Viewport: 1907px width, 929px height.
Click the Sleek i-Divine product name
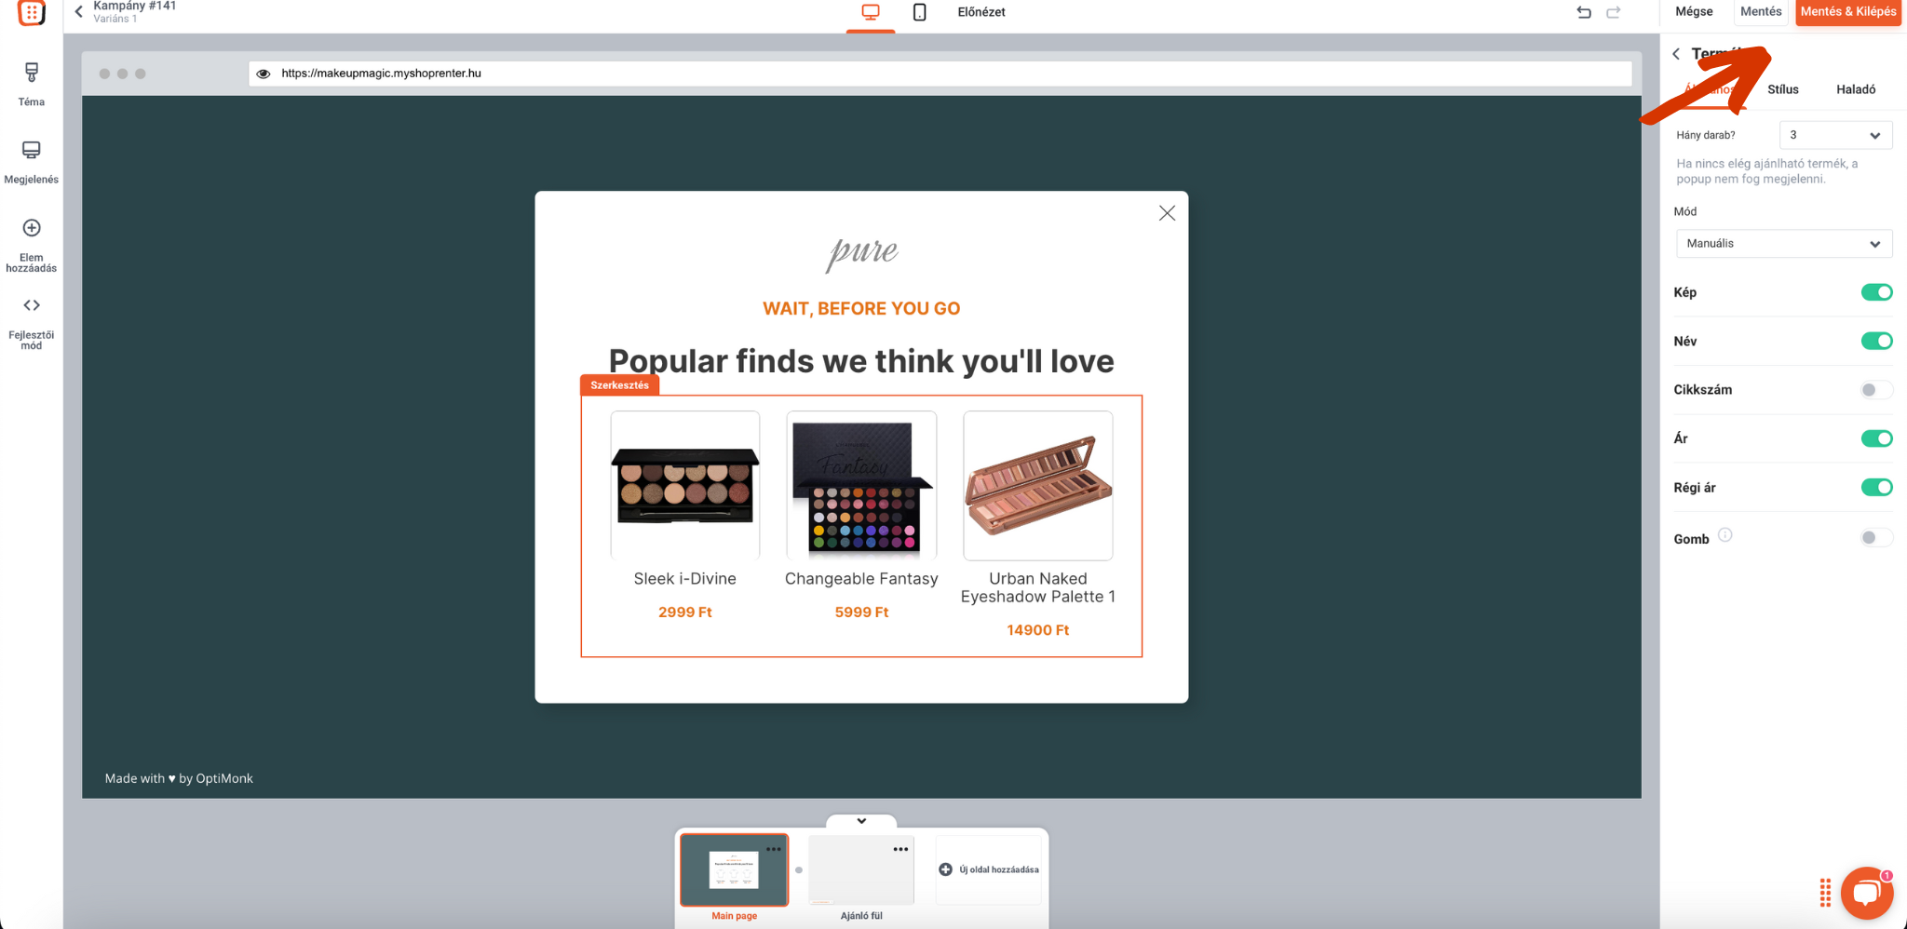point(685,579)
